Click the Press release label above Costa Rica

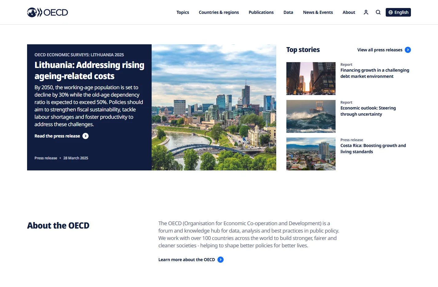(x=352, y=140)
